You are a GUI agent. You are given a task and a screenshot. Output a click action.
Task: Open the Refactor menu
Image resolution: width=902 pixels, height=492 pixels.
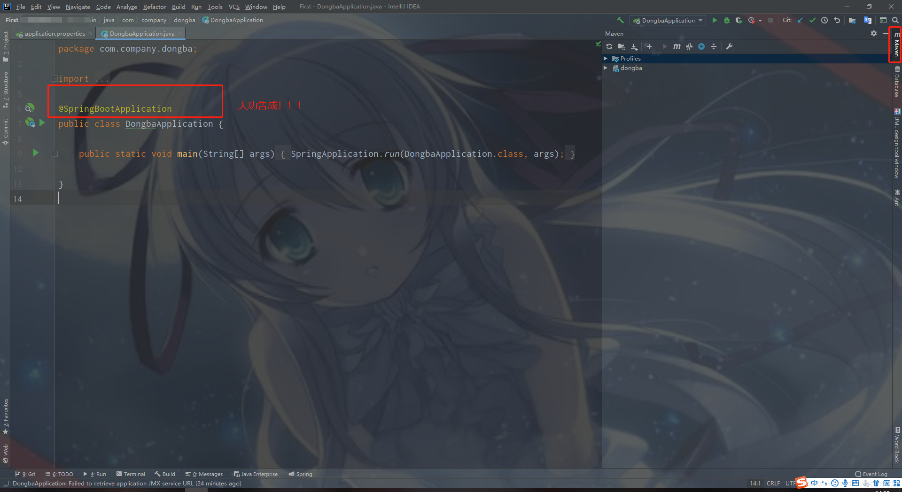click(x=155, y=7)
